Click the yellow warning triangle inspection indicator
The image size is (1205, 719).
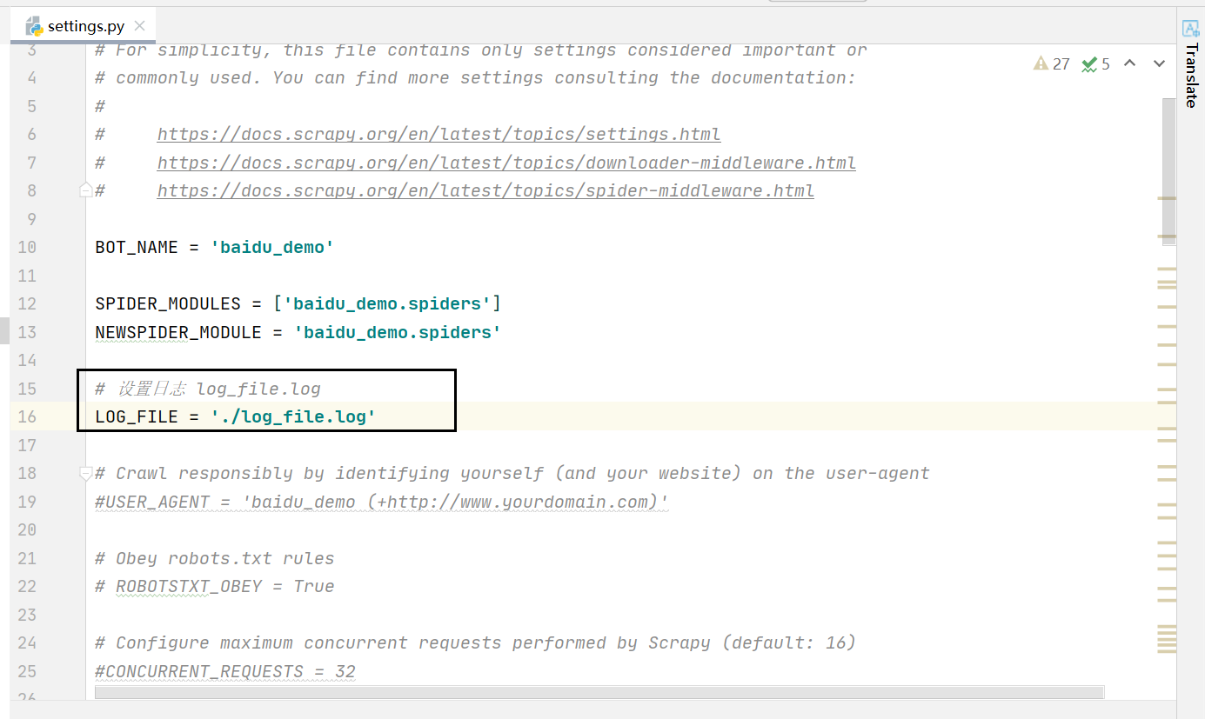pos(1041,63)
